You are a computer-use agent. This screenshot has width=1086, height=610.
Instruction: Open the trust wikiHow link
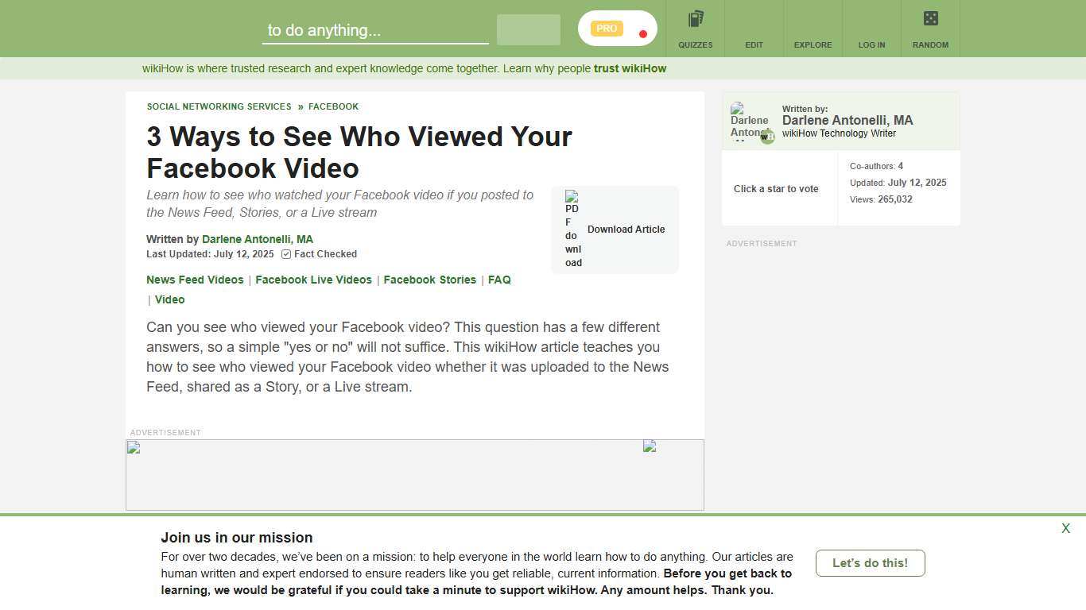[x=630, y=68]
